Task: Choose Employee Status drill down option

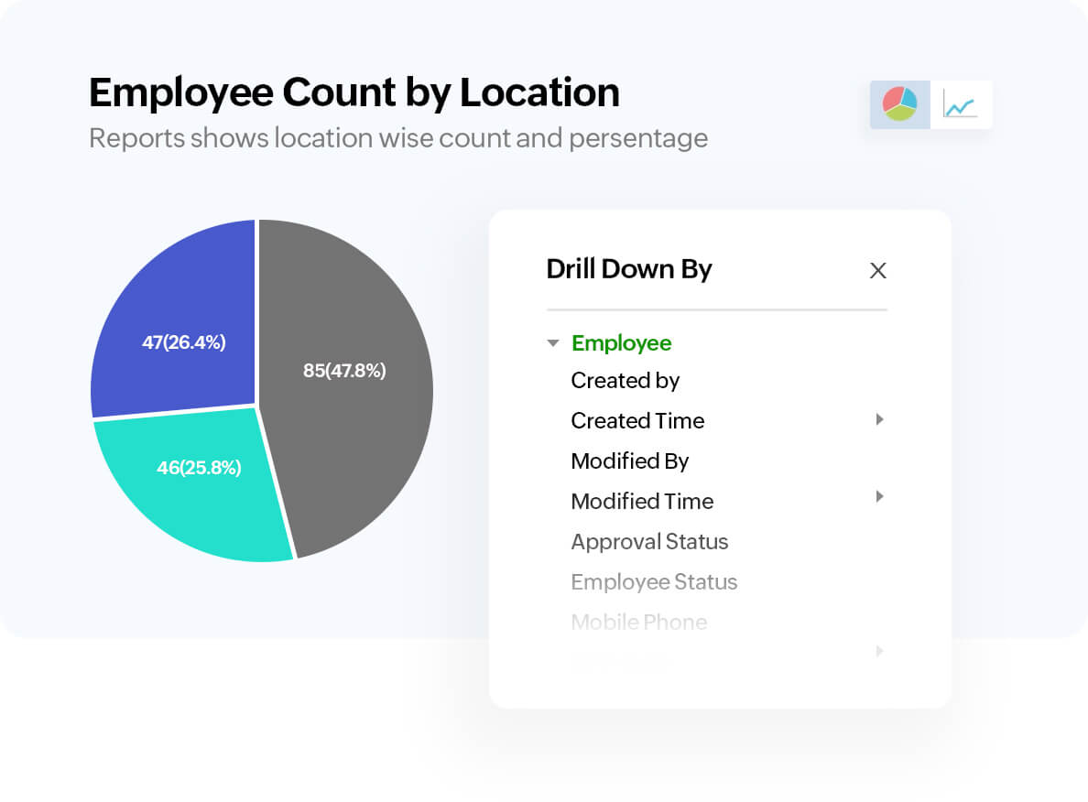Action: 654,581
